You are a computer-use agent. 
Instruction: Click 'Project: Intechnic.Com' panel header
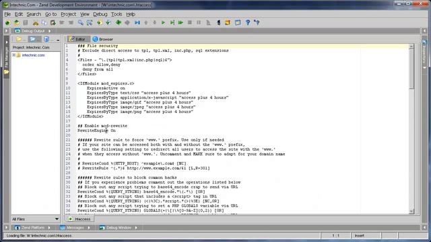[31, 48]
